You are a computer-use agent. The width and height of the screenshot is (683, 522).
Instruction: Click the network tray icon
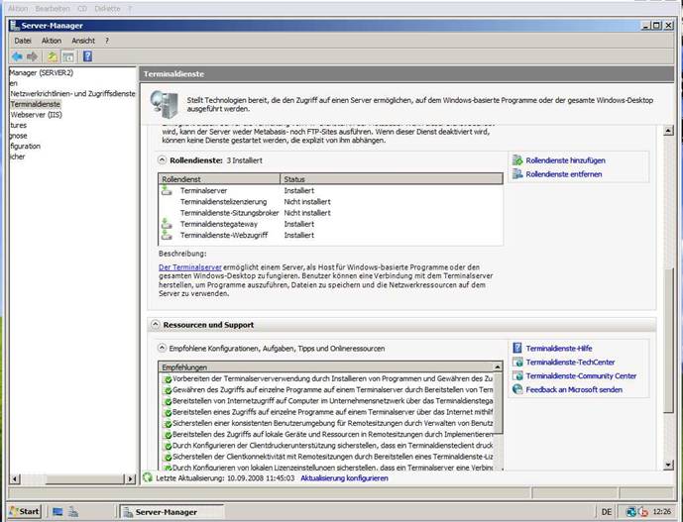point(630,512)
